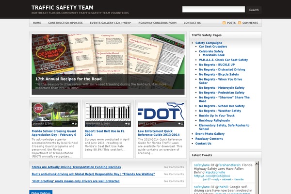Open the crossing guard stop sign thumbnail
The image size is (291, 194).
(x=55, y=114)
